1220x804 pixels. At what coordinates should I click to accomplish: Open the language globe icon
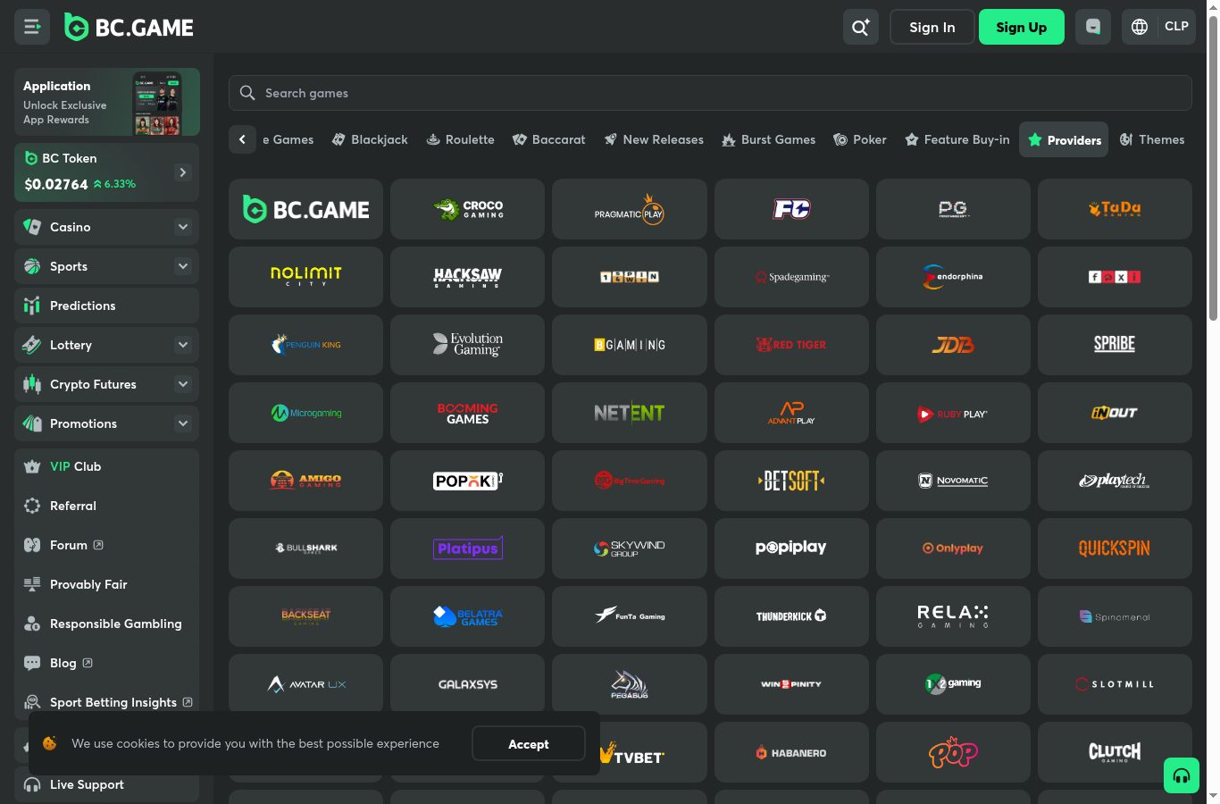1140,27
